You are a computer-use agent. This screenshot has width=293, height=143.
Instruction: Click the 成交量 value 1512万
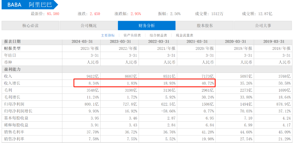coord(217,14)
